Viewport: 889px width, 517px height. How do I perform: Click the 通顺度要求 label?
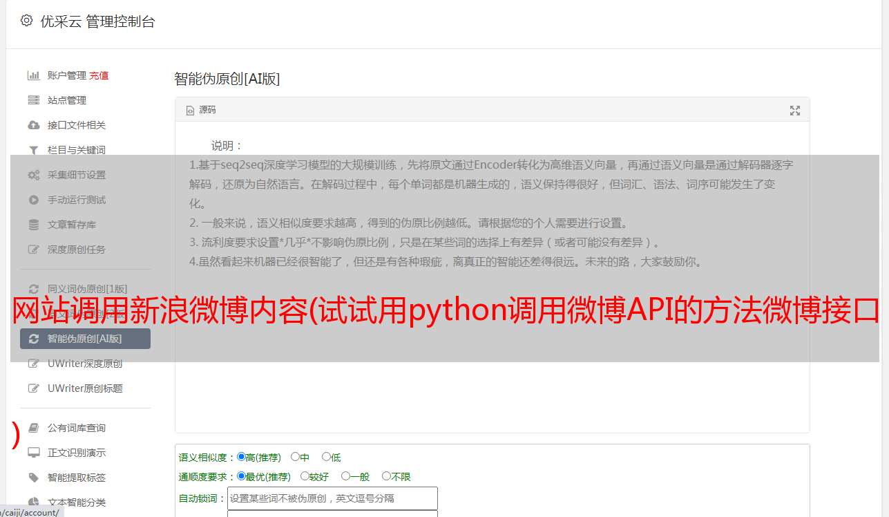coord(207,477)
